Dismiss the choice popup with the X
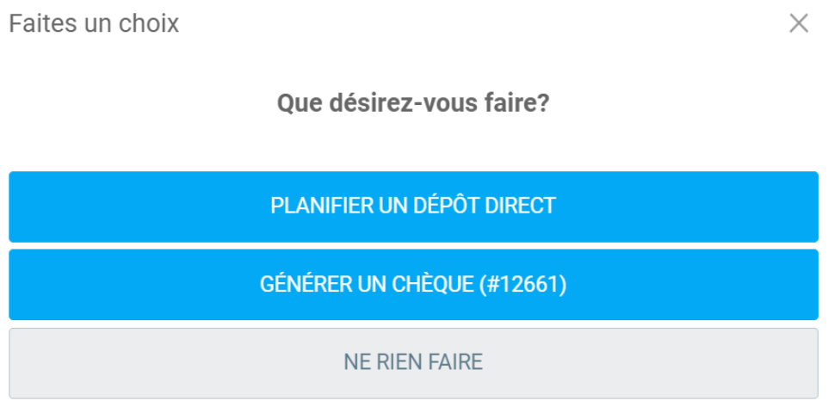The image size is (828, 407). coord(799,23)
